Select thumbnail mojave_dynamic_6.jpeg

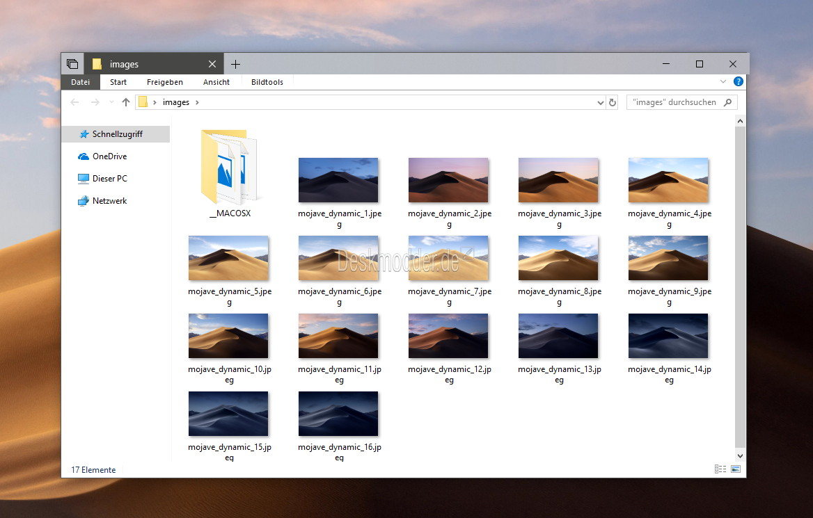(x=338, y=258)
